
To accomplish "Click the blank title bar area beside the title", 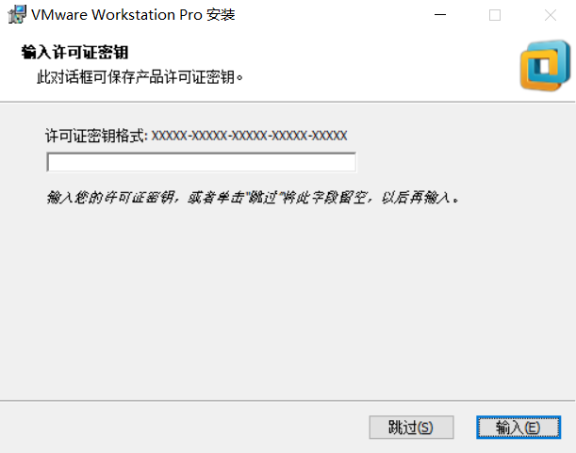I will coord(331,15).
